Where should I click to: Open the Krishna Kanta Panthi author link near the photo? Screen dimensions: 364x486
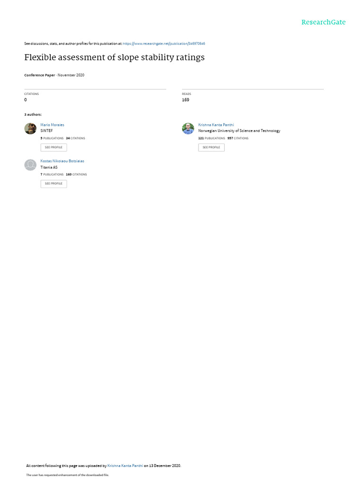216,125
